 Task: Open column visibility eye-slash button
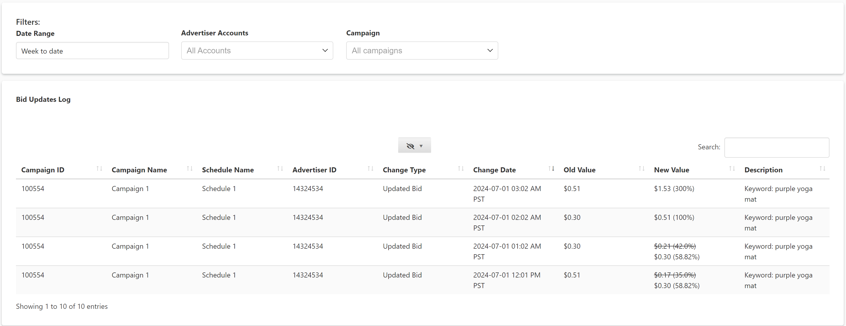click(414, 146)
